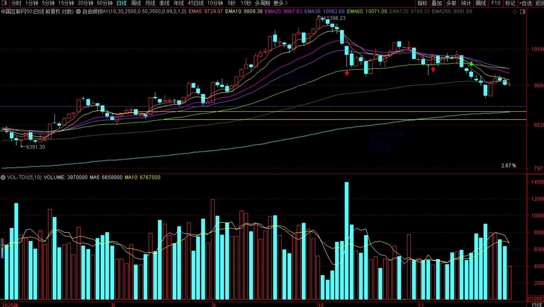Click the 返回 back button

pos(539,3)
